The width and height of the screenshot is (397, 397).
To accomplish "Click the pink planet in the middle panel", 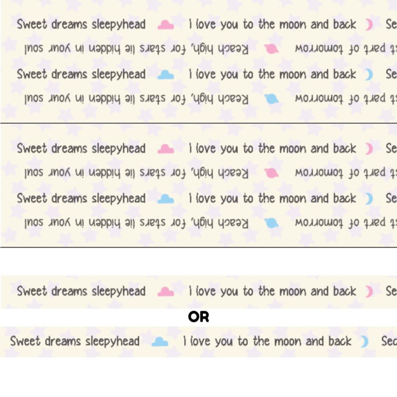I will click(x=272, y=173).
